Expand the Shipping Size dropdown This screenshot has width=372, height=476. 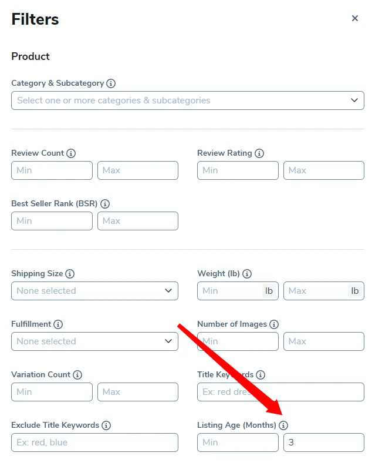coord(94,291)
